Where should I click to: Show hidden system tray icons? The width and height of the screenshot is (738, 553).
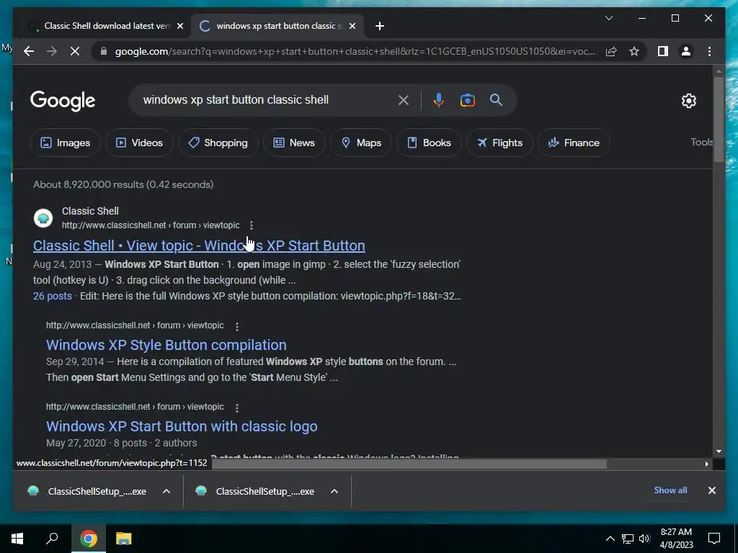tap(610, 539)
